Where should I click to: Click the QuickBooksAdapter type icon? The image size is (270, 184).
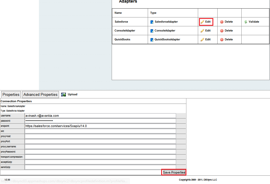tap(152, 39)
